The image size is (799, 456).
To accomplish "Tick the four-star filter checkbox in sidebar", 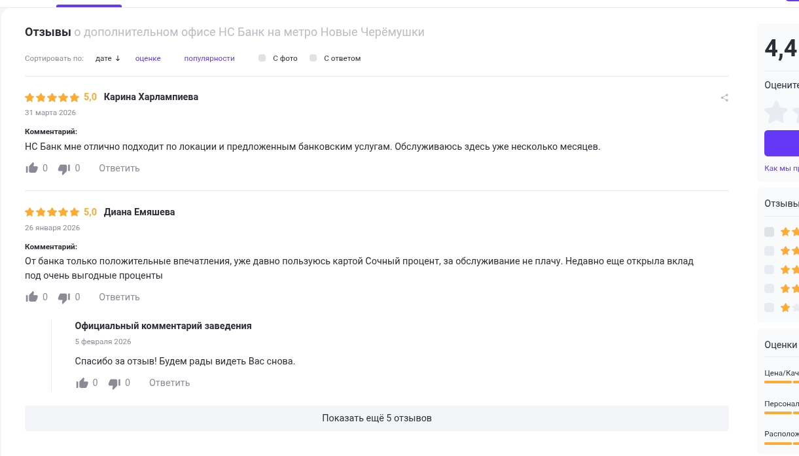I will [x=769, y=251].
